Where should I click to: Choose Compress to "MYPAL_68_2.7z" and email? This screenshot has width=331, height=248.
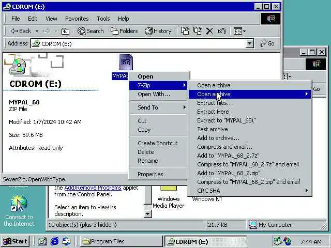[x=250, y=164]
